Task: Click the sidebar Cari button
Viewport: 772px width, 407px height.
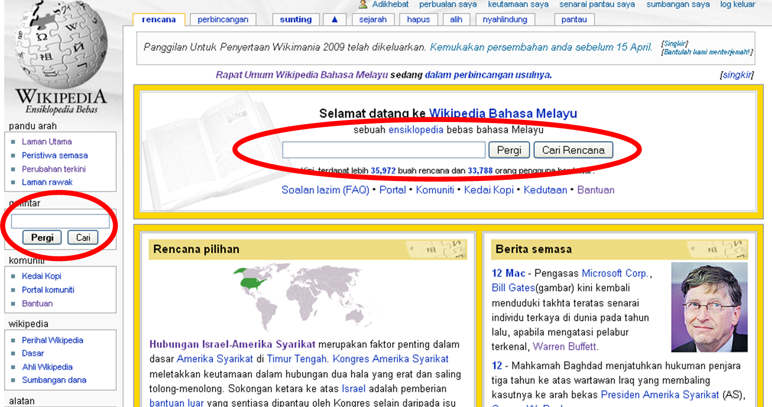Action: pos(83,238)
